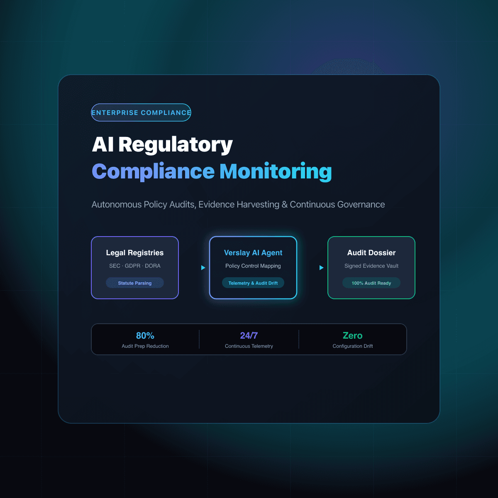Click the Zero statistic value
The height and width of the screenshot is (498, 498).
353,336
